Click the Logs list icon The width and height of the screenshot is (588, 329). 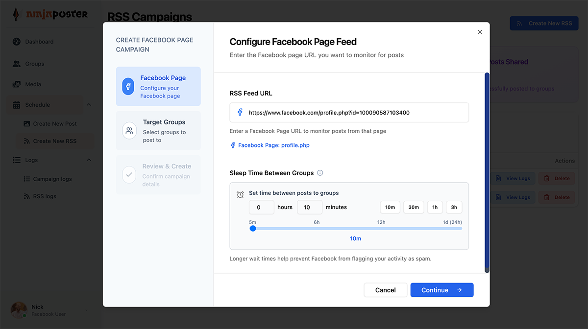tap(17, 160)
